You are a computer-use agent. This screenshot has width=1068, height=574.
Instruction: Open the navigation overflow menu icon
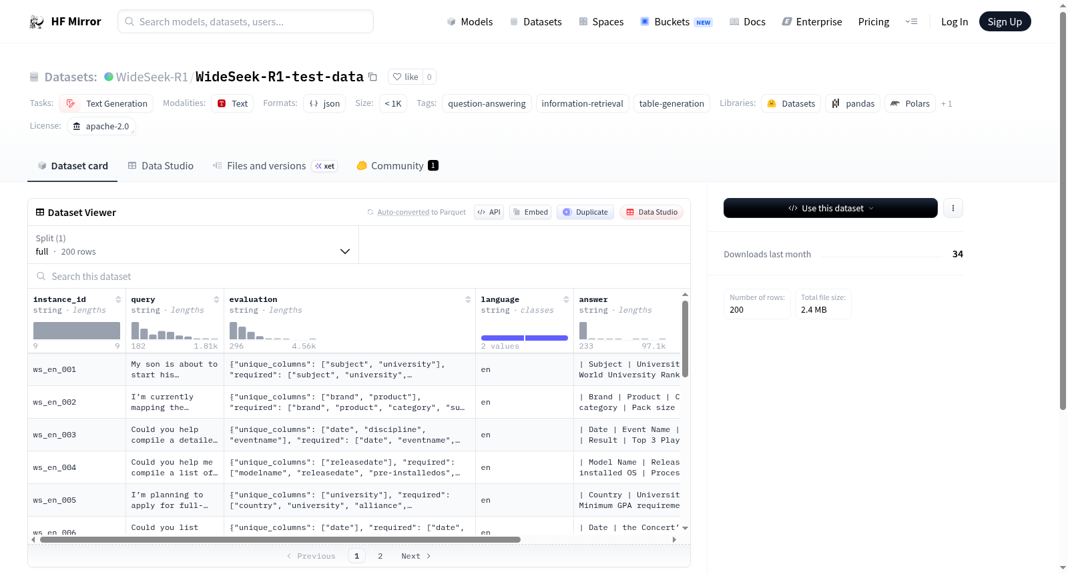(x=911, y=22)
